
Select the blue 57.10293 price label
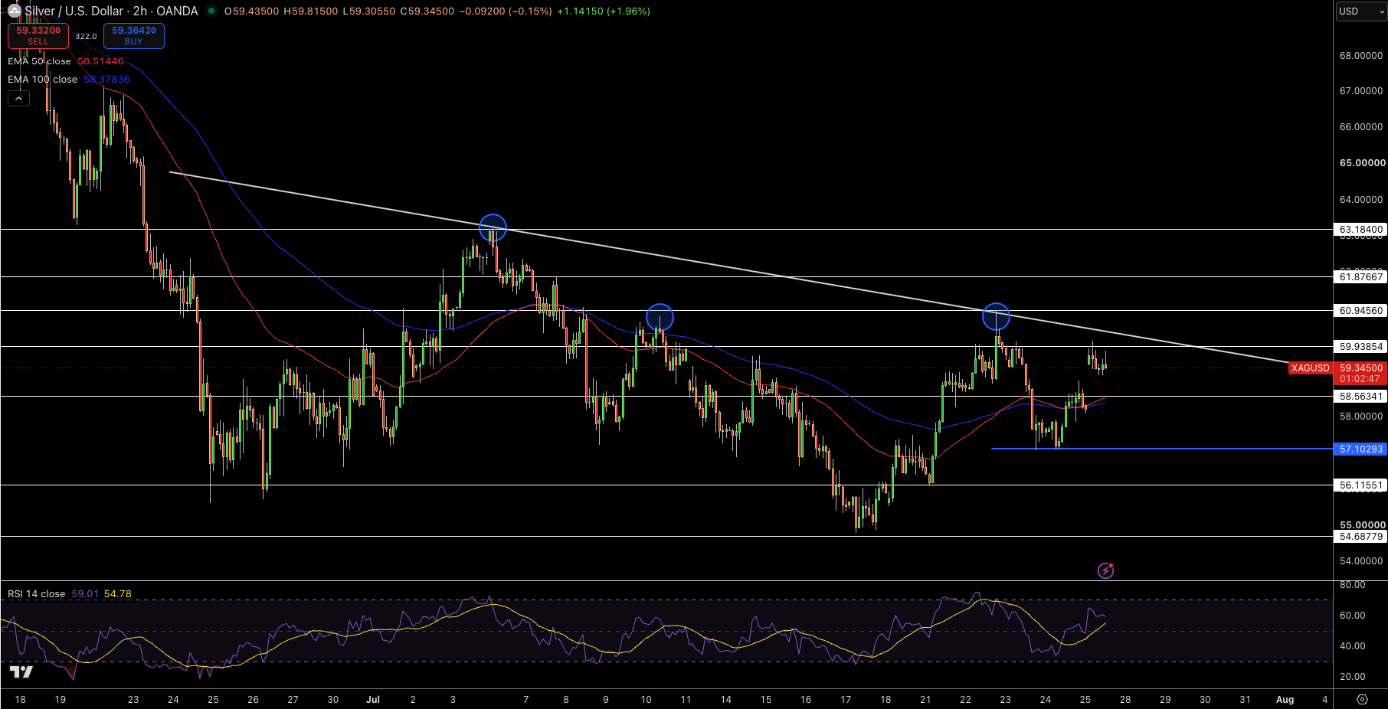tap(1360, 449)
